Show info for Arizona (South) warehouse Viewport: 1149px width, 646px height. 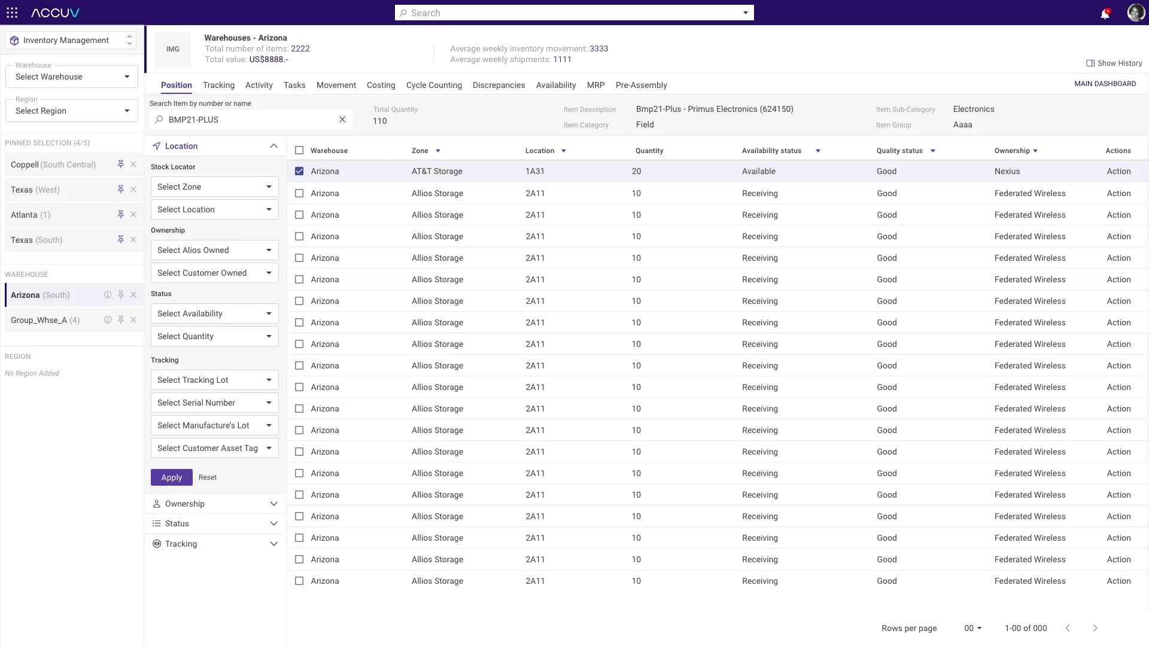108,295
